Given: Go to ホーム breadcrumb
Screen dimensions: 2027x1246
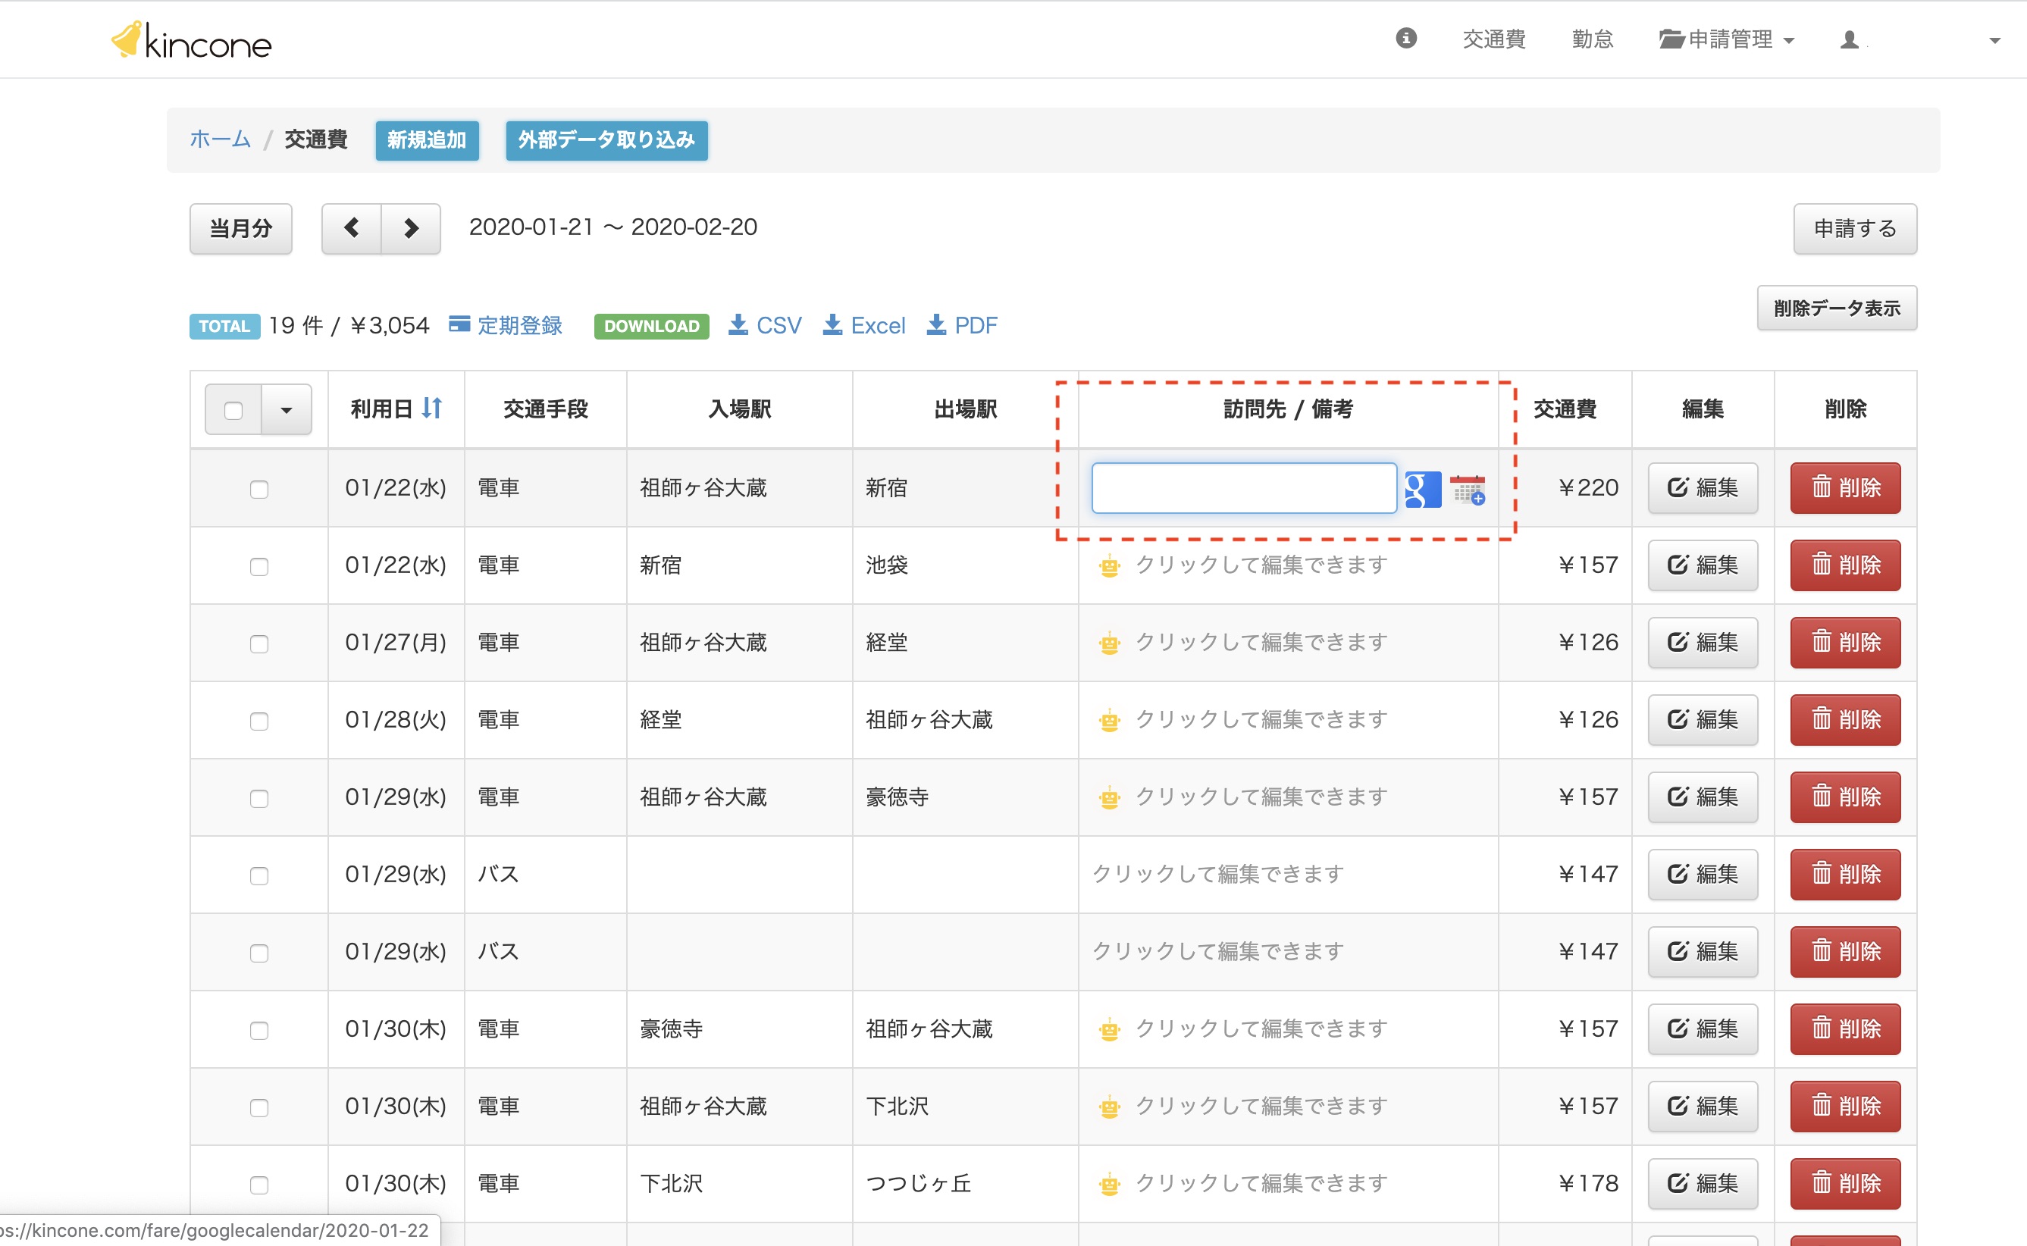Looking at the screenshot, I should [220, 139].
